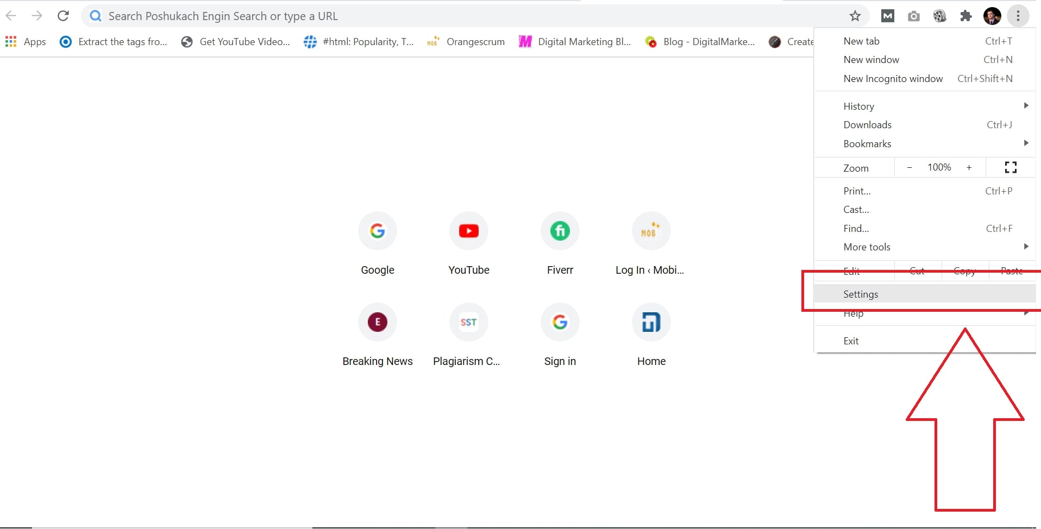Click the bookmark star in address bar
Screen dimensions: 1041x529
click(855, 16)
